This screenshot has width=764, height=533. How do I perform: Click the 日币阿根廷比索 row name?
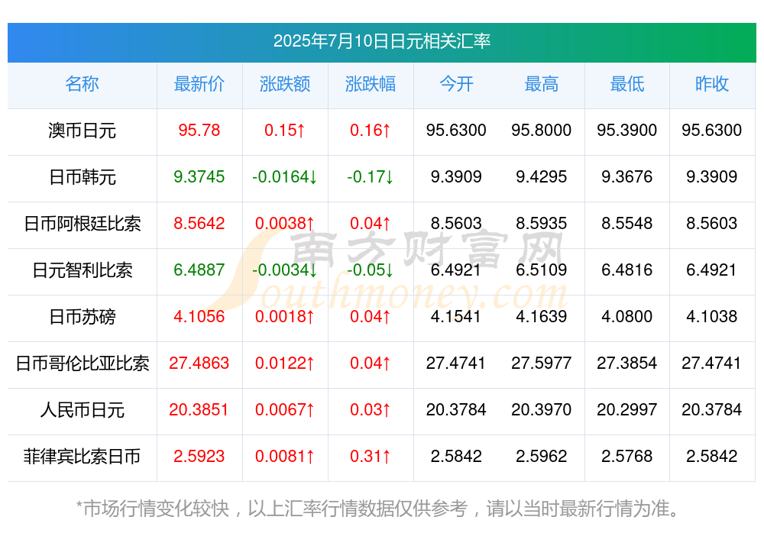tap(82, 224)
